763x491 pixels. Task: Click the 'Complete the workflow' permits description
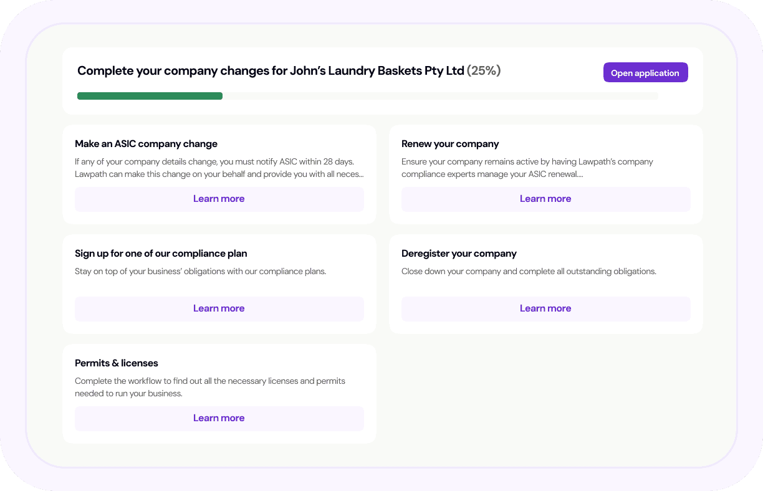209,387
